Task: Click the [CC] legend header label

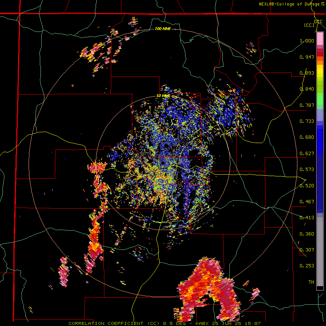Action: [309, 25]
